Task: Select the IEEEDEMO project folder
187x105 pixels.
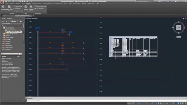Action: pyautogui.click(x=8, y=41)
